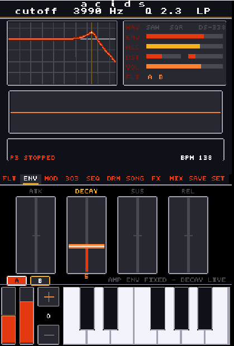Open the FX tab

[156, 178]
